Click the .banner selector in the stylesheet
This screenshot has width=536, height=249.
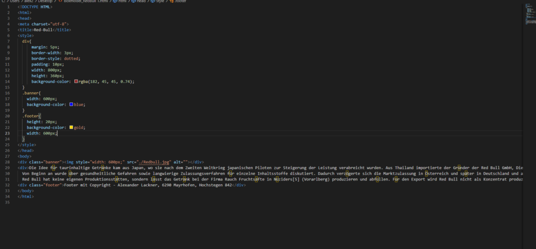click(x=31, y=93)
